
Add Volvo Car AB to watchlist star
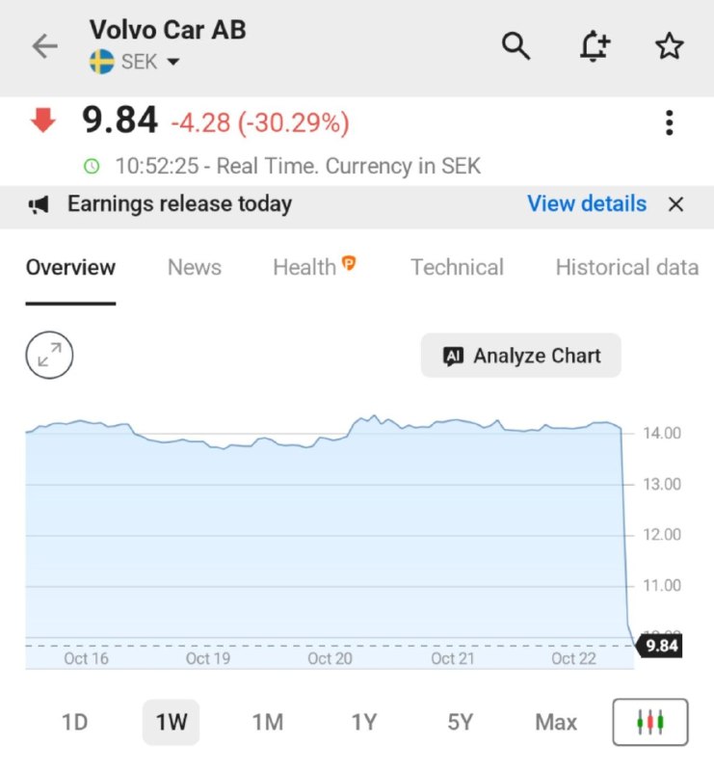pyautogui.click(x=670, y=46)
